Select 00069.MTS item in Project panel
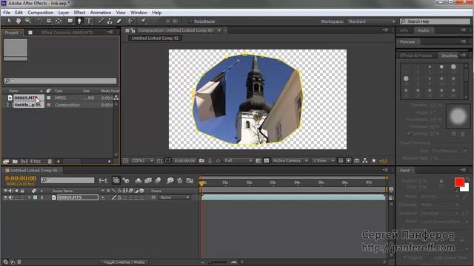The image size is (474, 266). pos(26,98)
